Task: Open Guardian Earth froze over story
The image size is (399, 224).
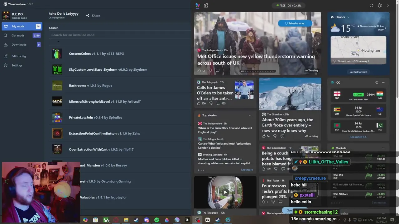Action: coord(287,125)
